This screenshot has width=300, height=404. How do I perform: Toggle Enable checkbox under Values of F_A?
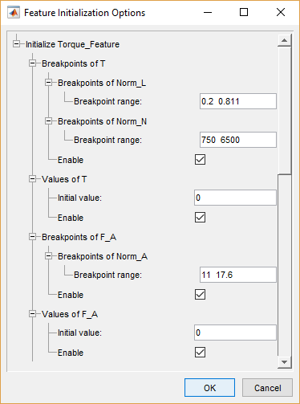[x=200, y=353]
